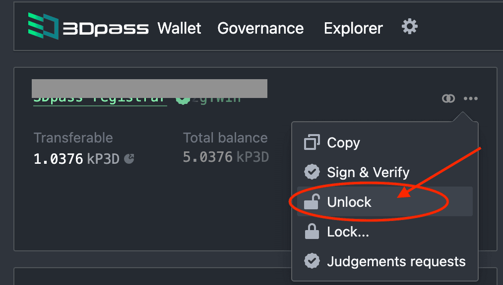Click the Copy icon in the context menu
This screenshot has height=285, width=503.
(312, 142)
